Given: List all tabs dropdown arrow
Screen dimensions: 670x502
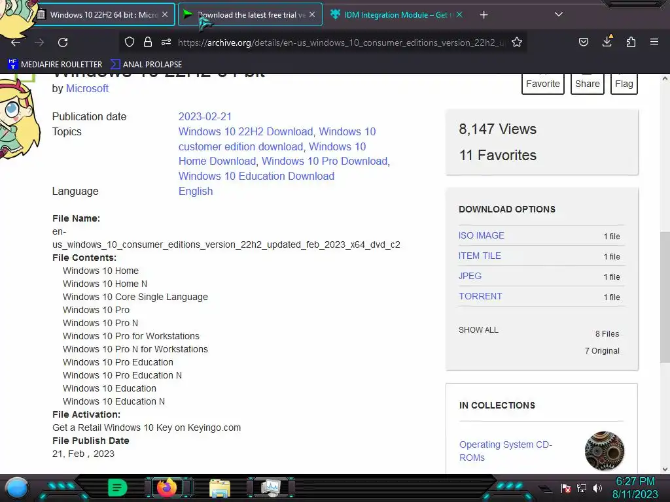Looking at the screenshot, I should click(559, 14).
